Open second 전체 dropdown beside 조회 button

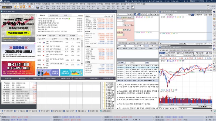144,46
